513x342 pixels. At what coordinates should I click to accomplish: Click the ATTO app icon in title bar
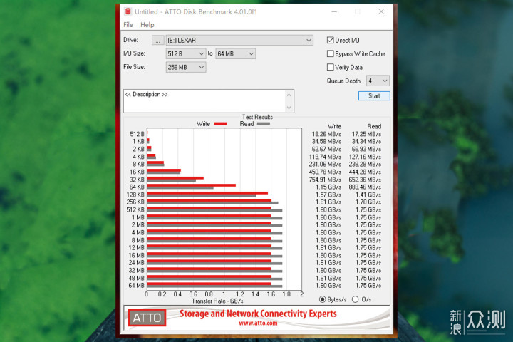[x=128, y=12]
